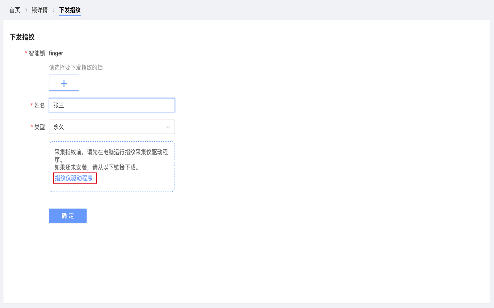Click the plus icon to add a lock
Viewport: 494px width, 308px height.
[64, 83]
